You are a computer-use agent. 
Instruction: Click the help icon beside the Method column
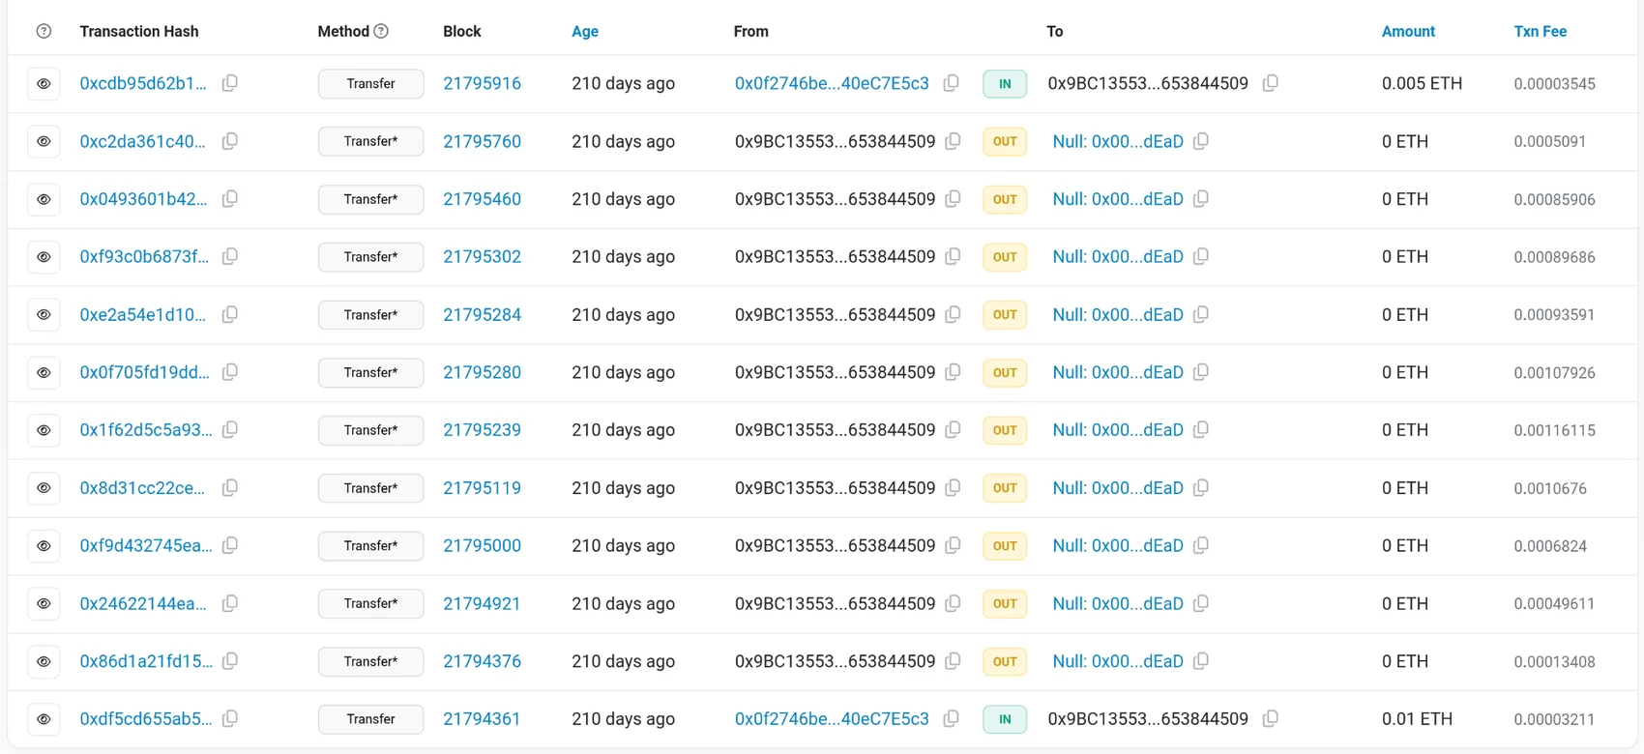pos(381,31)
